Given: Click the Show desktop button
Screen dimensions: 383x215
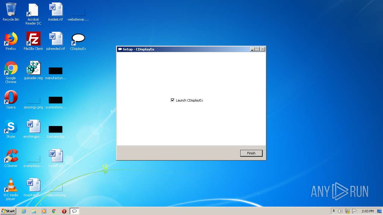Looking at the screenshot, I should (380, 211).
